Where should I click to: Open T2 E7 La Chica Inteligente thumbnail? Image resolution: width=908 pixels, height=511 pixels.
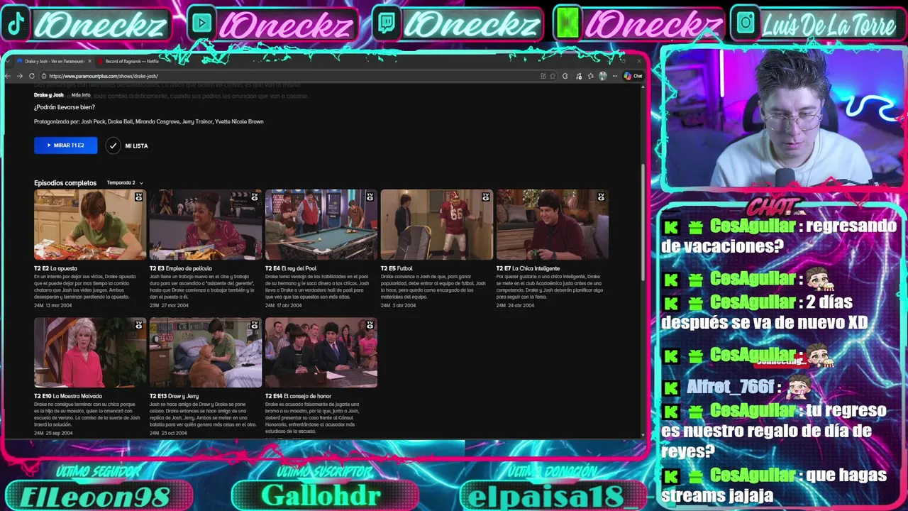tap(553, 224)
